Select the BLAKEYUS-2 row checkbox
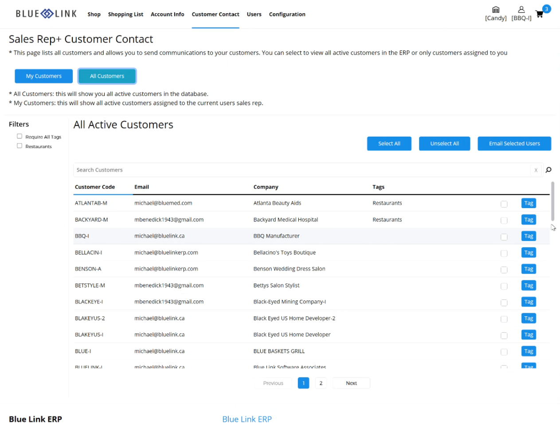 pyautogui.click(x=504, y=319)
